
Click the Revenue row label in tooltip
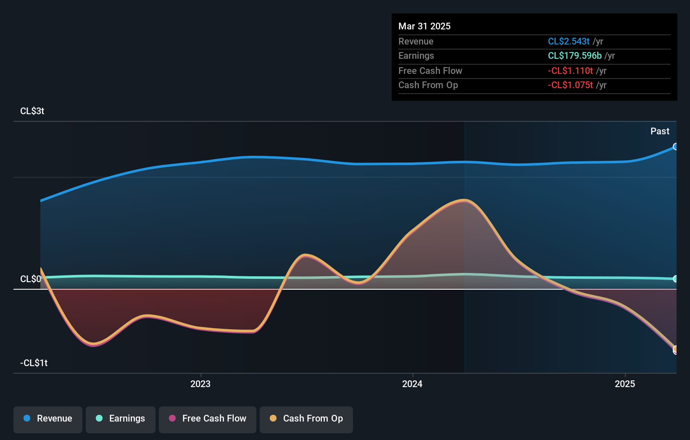coord(416,41)
